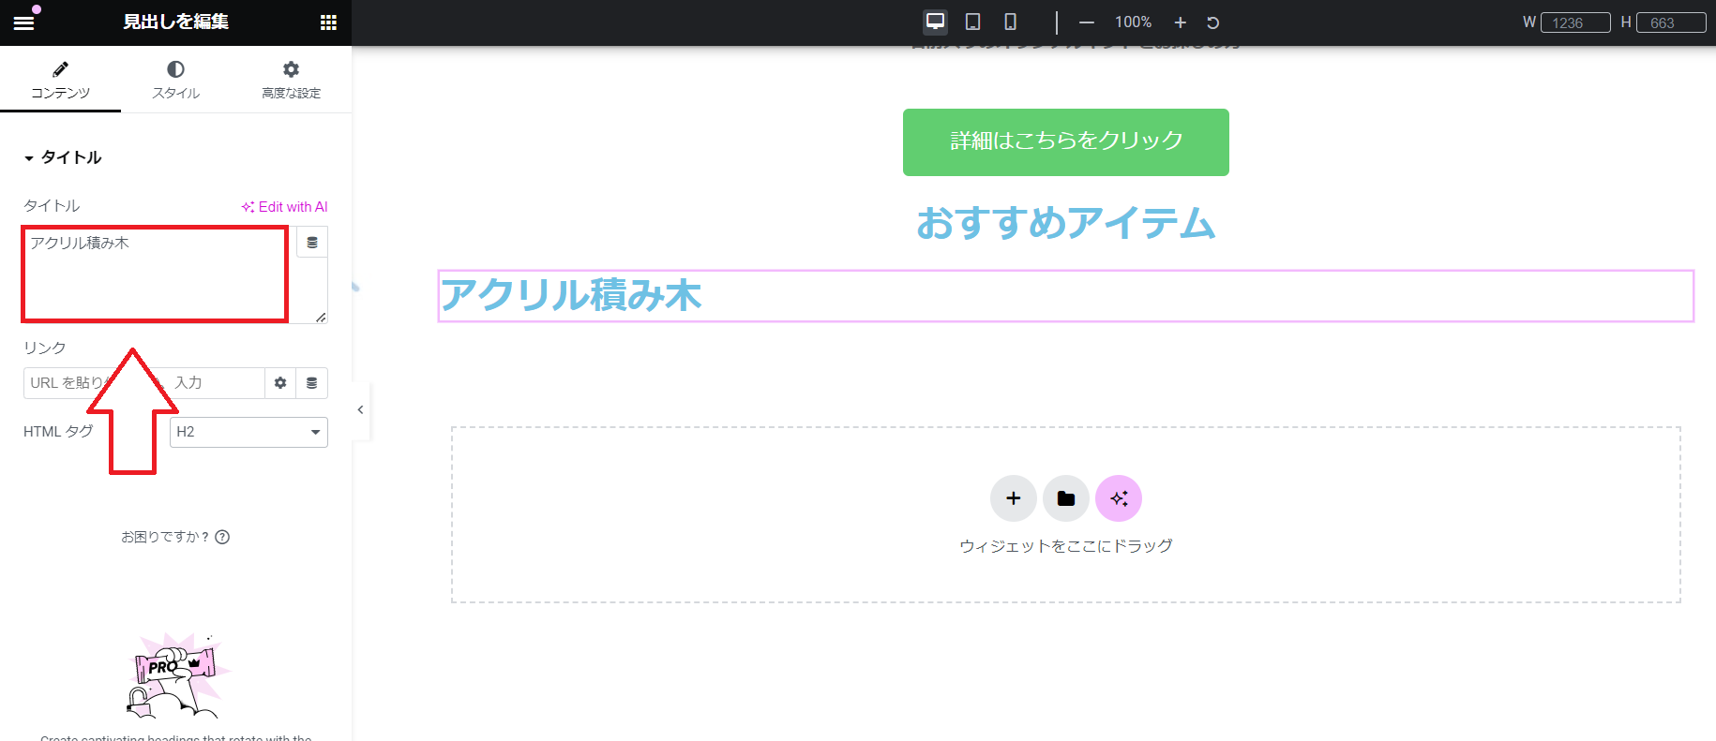Open dynamic tags for the title field
The width and height of the screenshot is (1716, 741).
click(x=312, y=243)
